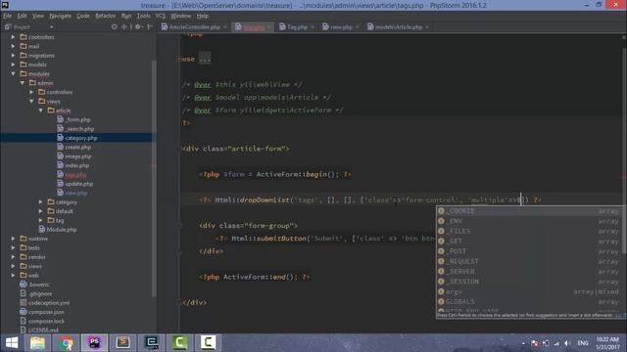Open the Code menu

point(83,16)
